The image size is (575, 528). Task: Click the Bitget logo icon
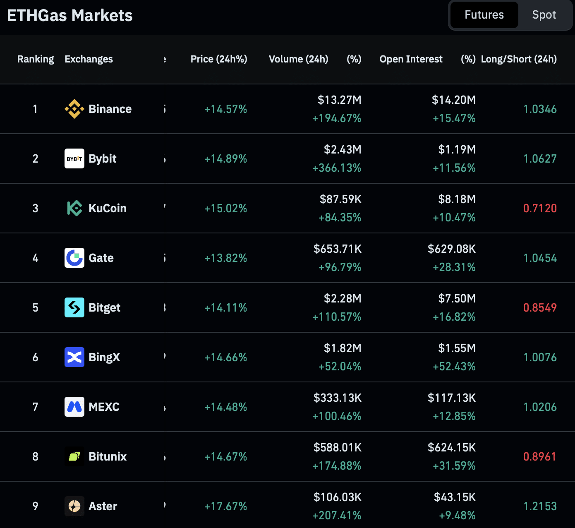(74, 307)
